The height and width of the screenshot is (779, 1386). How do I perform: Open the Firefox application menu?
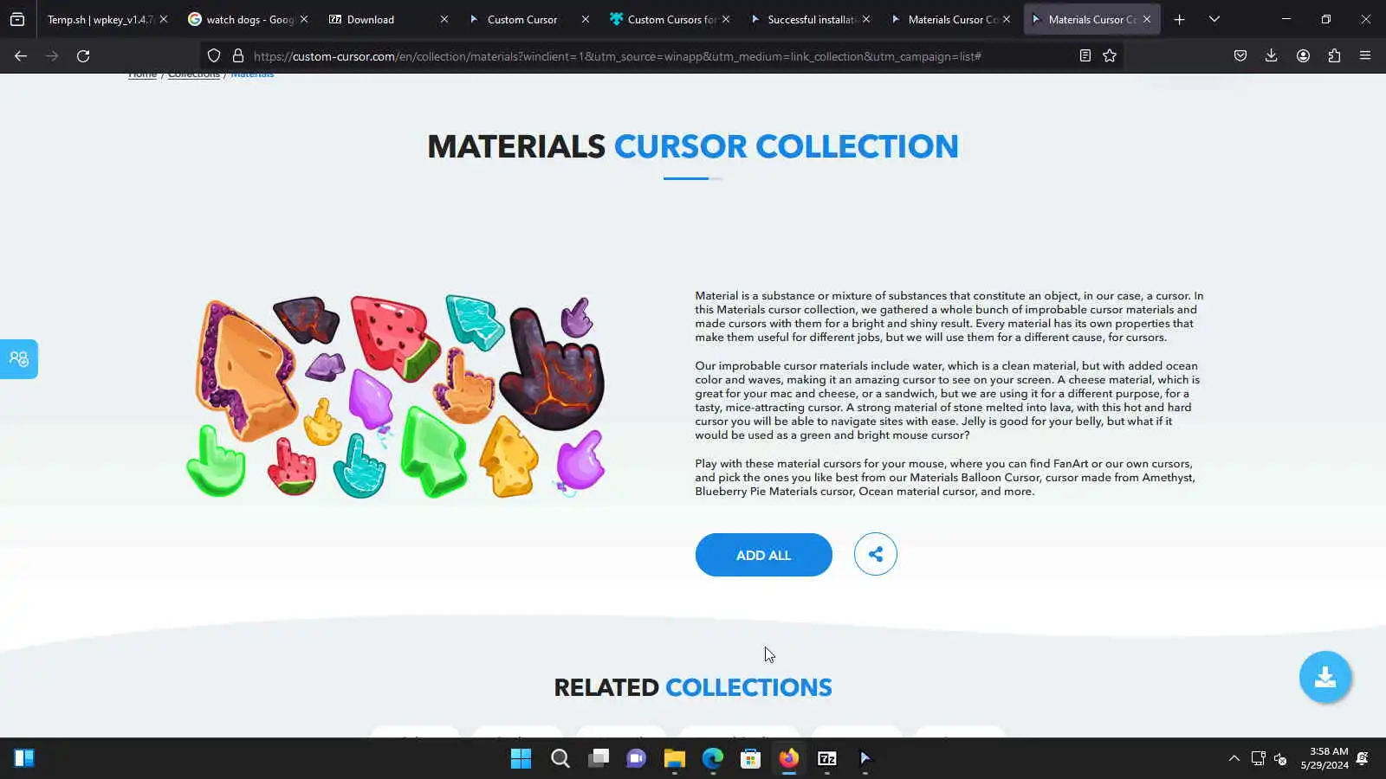pyautogui.click(x=1365, y=55)
